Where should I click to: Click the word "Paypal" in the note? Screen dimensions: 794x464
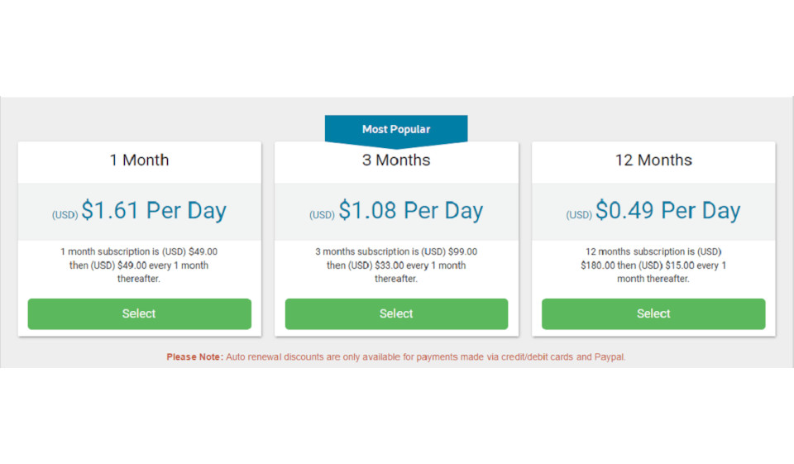pos(609,357)
